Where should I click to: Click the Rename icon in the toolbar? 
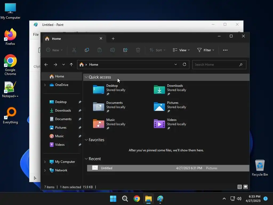coord(113,50)
